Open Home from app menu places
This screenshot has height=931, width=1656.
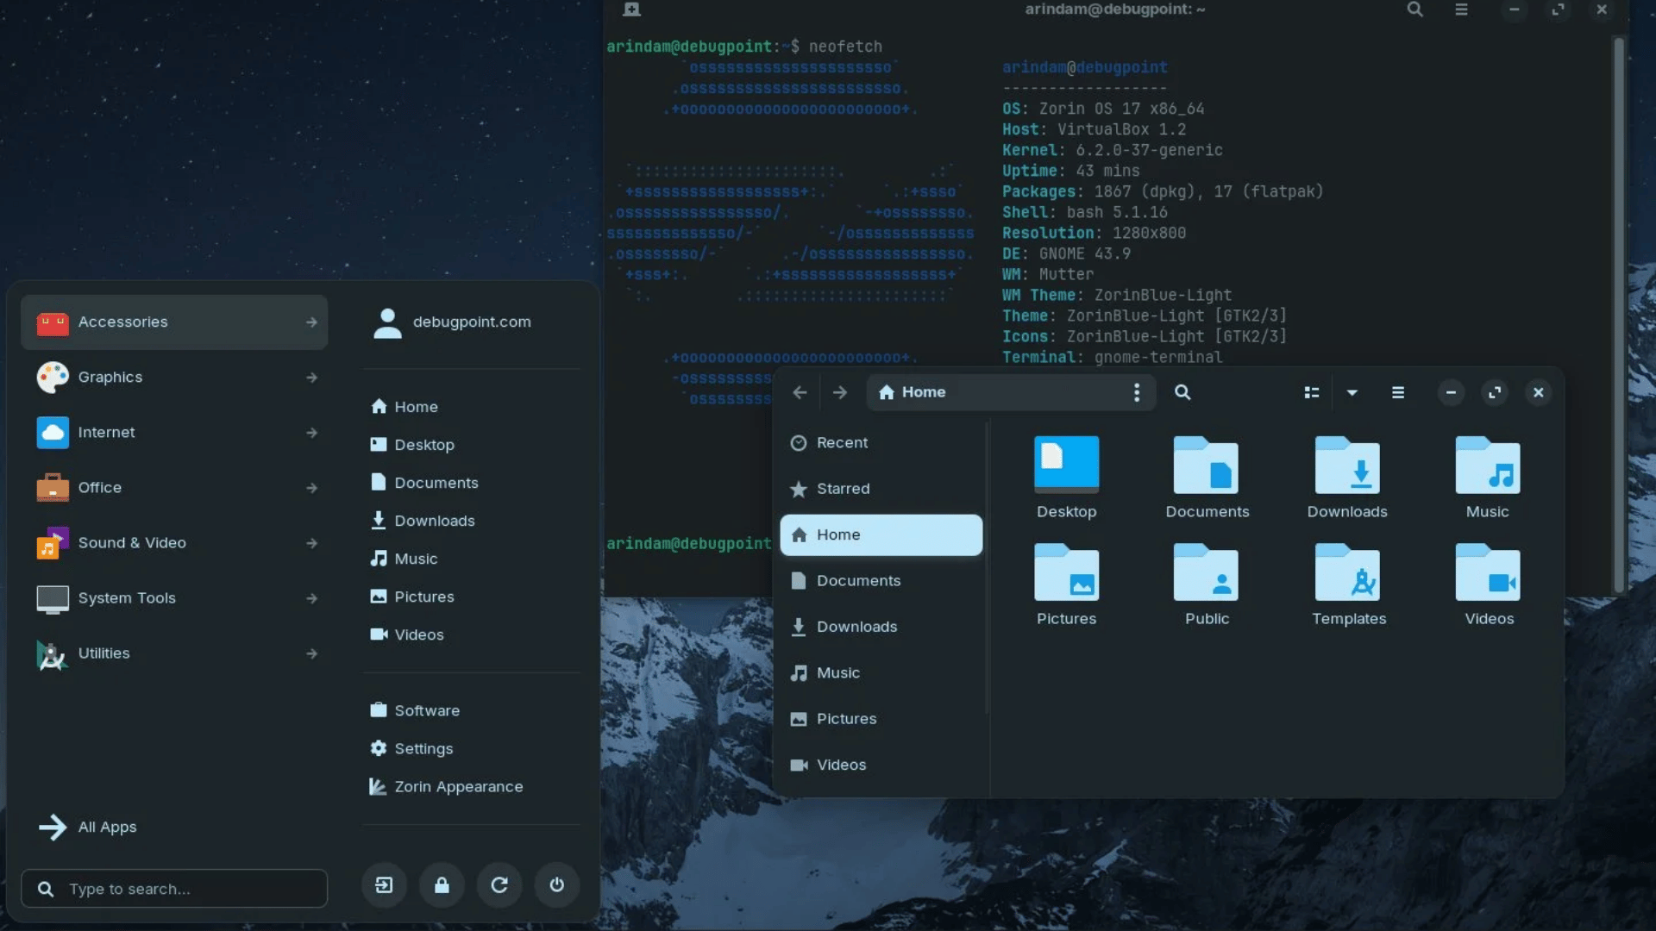404,407
